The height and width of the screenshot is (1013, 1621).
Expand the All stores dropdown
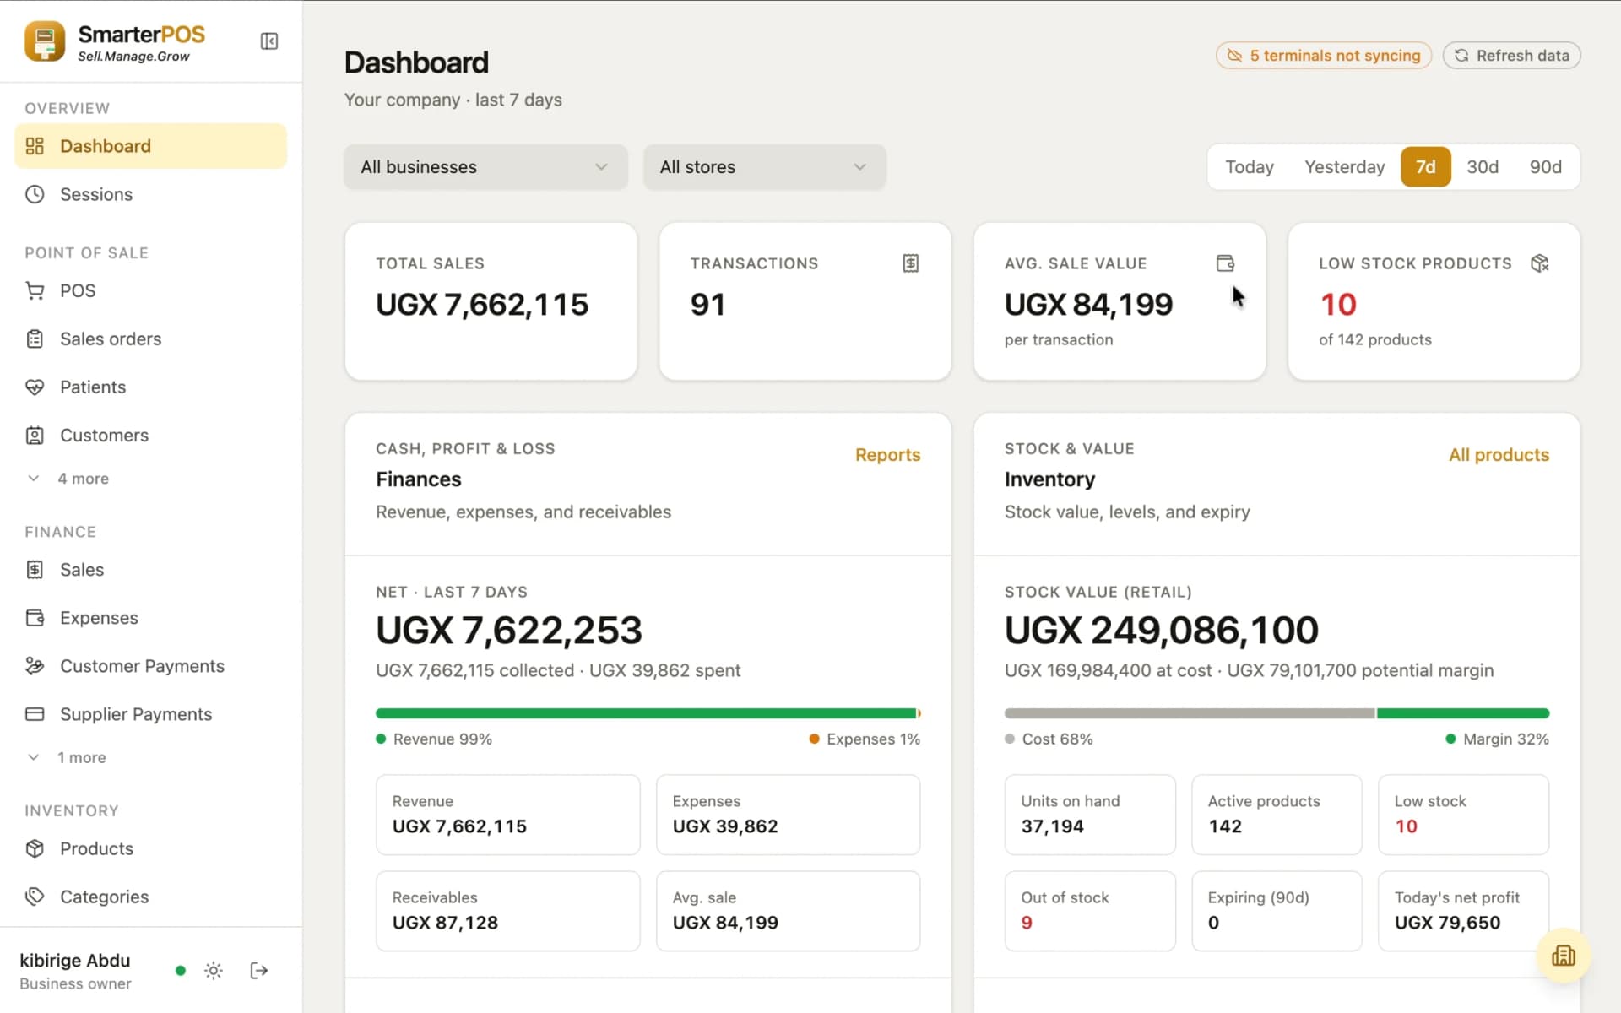pyautogui.click(x=765, y=167)
